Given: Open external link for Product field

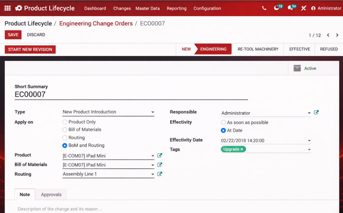Looking at the screenshot, I should (x=160, y=155).
